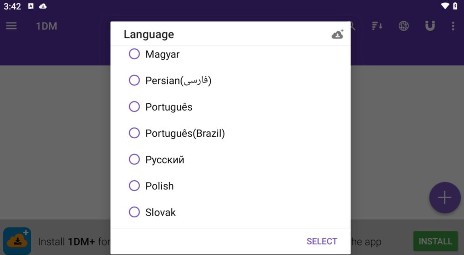The width and height of the screenshot is (464, 255).
Task: Tap the 1DM+ app icon in banner
Action: point(17,241)
